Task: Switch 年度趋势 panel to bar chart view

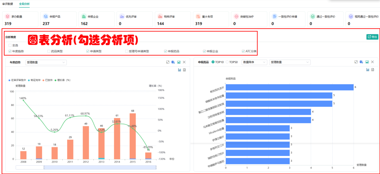Action: point(180,70)
